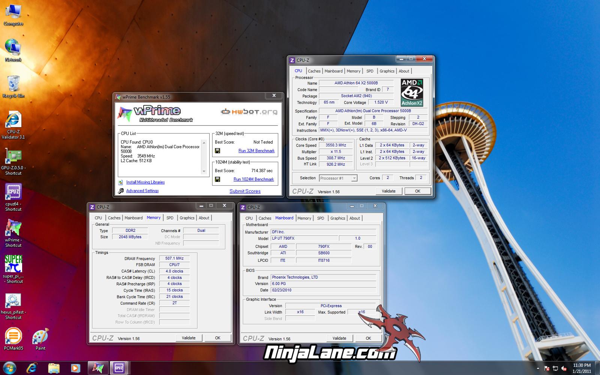
Task: Launch the Paint desktop shortcut
Action: click(x=40, y=339)
